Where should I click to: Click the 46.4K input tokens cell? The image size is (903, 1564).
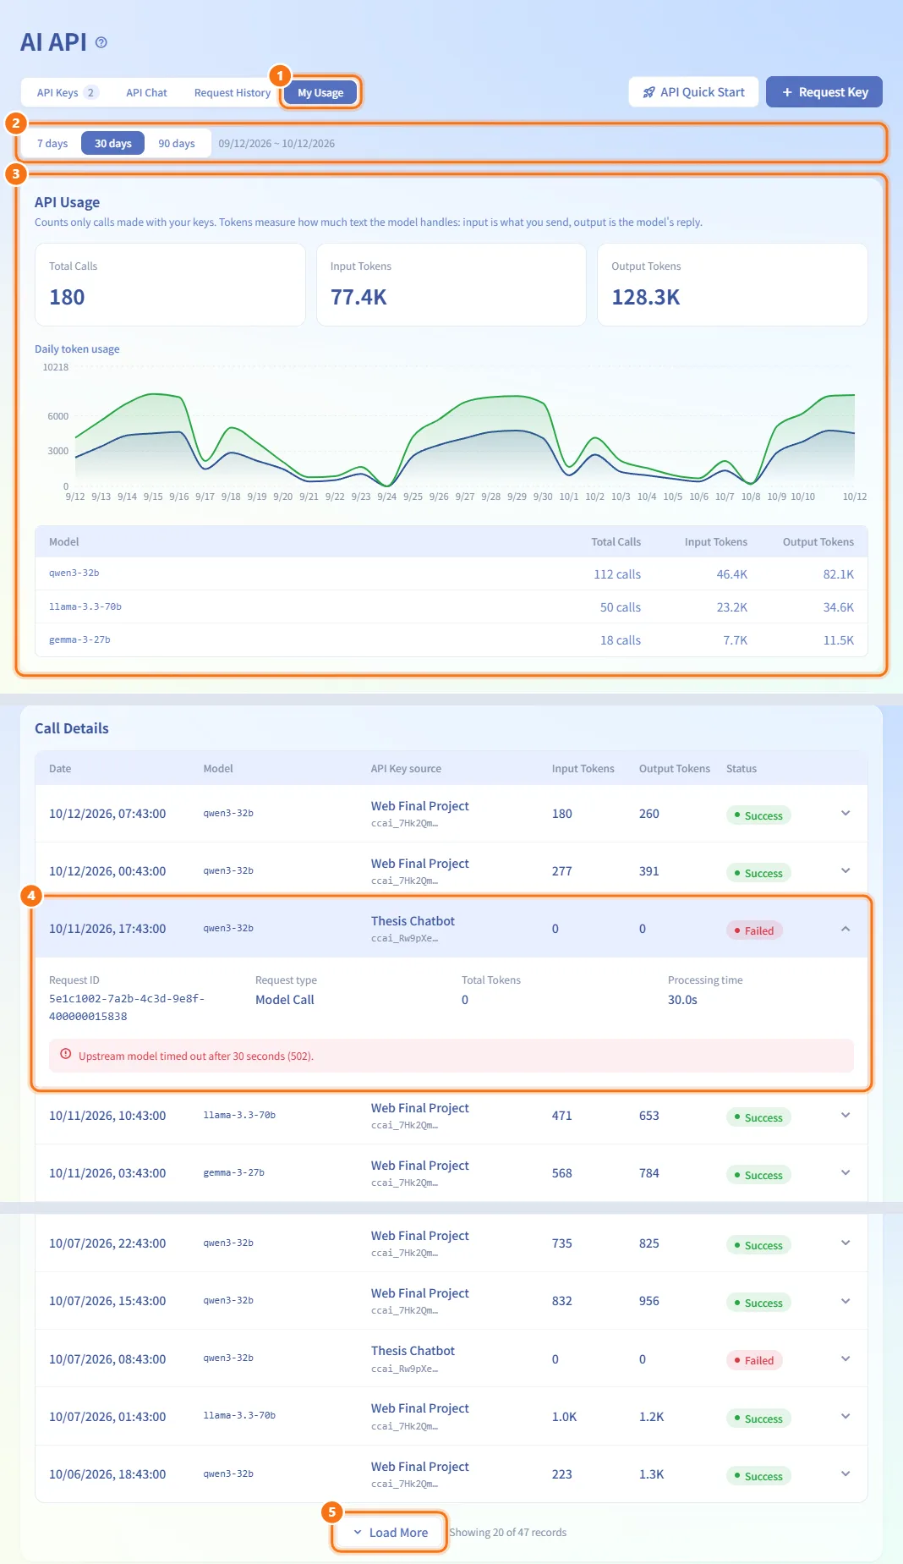click(x=731, y=574)
